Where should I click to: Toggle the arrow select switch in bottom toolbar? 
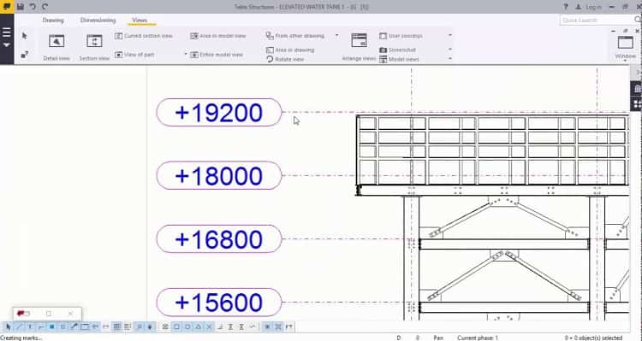pos(8,326)
